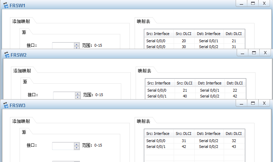Maximize the FRSW1 window
Screen dimensions: 273x162
[253, 3]
